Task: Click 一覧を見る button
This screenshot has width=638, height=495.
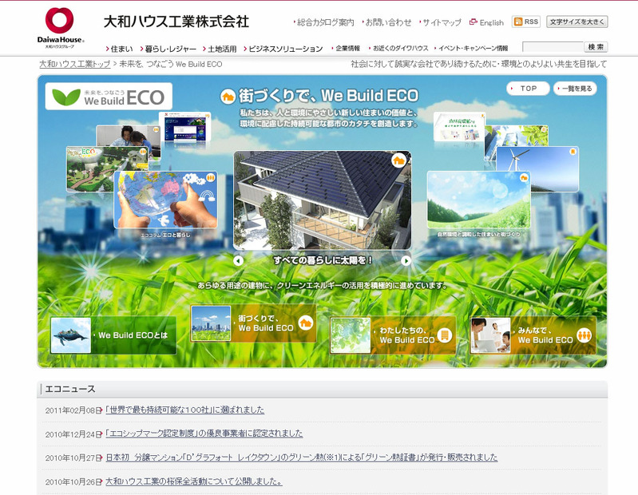Action: [x=575, y=89]
